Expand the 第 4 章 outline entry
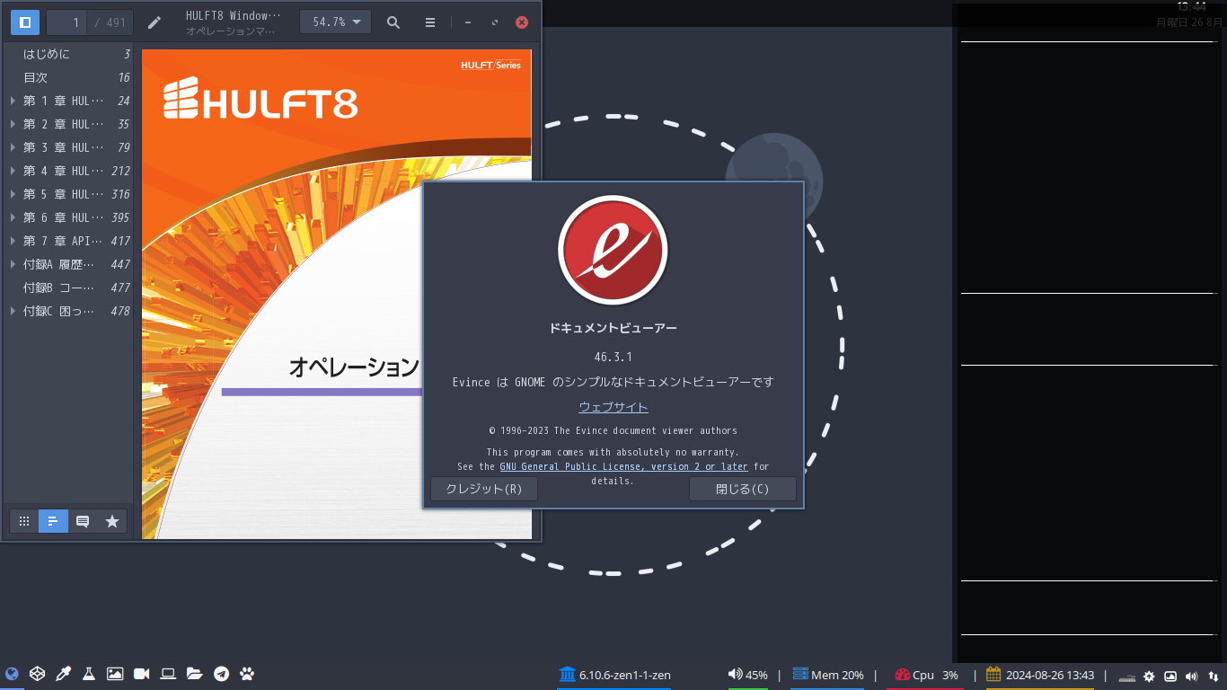Image resolution: width=1227 pixels, height=690 pixels. click(13, 171)
